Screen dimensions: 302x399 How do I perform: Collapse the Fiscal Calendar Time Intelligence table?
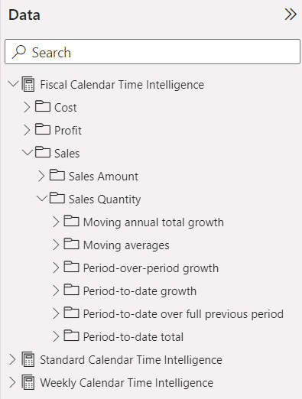pos(13,83)
